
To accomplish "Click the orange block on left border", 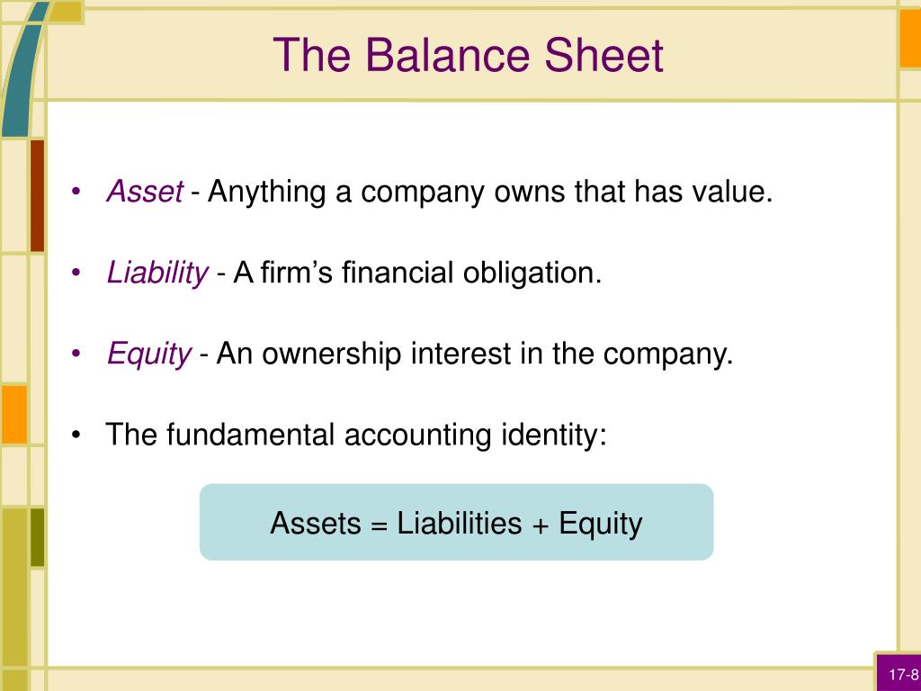I will pos(14,414).
